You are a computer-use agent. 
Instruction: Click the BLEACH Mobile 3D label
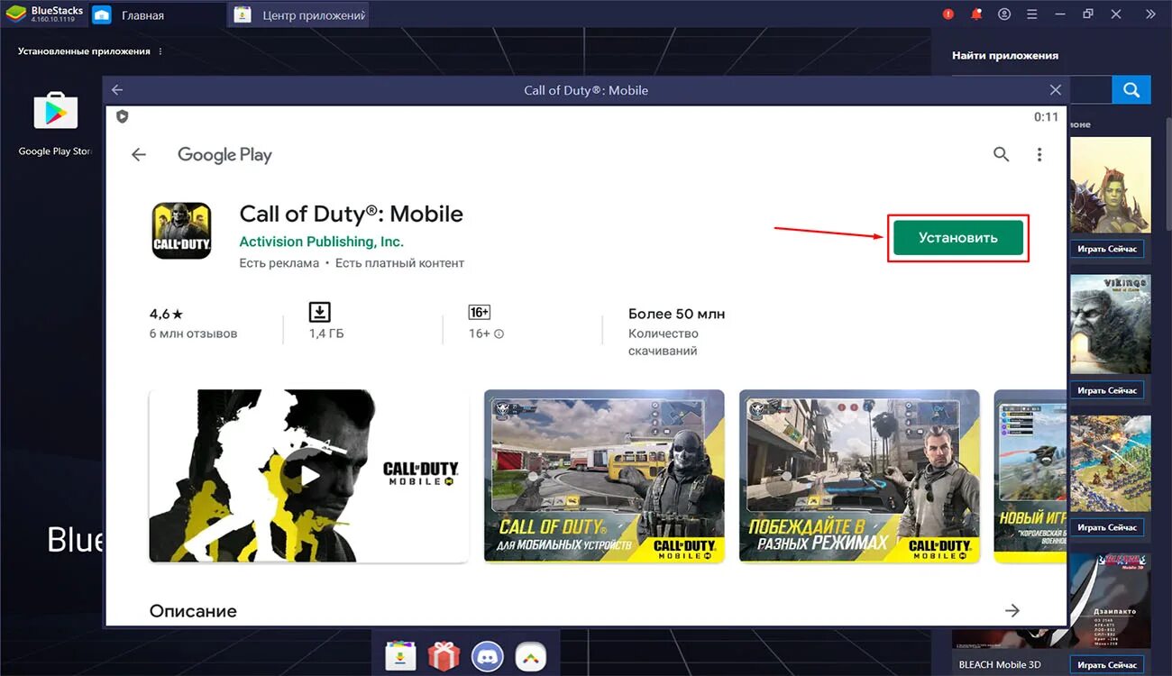(x=1000, y=665)
